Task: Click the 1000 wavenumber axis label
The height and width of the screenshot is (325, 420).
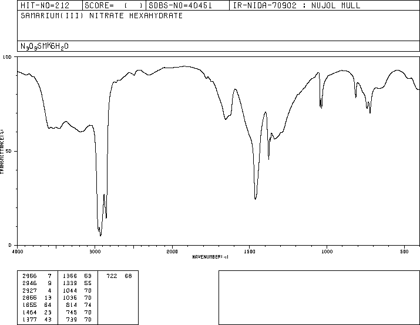Action: (x=327, y=252)
